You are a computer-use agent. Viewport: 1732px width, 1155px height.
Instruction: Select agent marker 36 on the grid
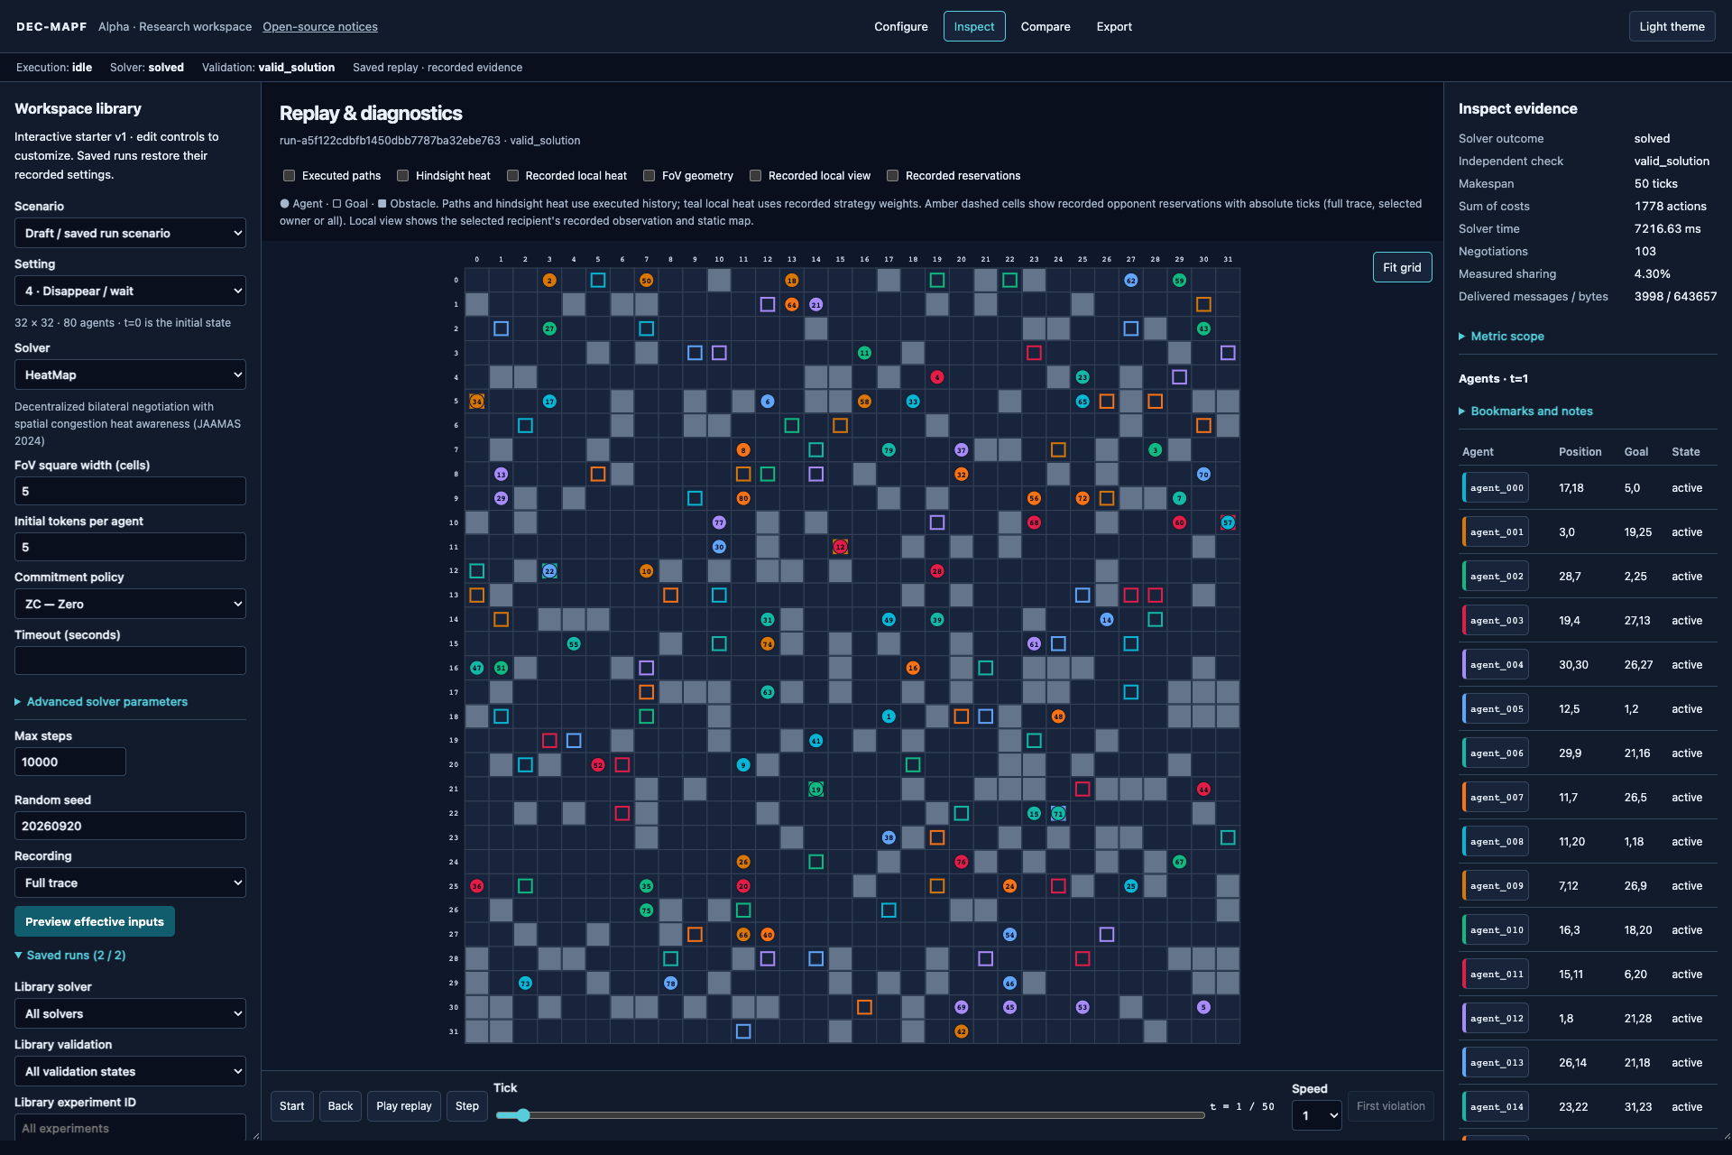point(477,886)
